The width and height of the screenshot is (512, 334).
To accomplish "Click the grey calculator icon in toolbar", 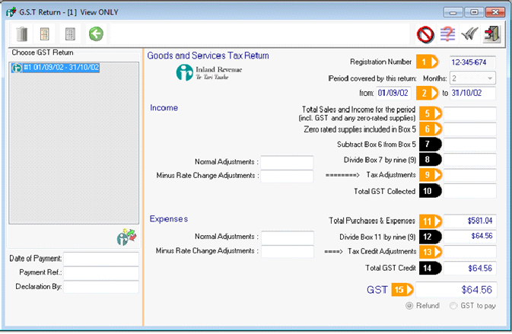I will (70, 33).
